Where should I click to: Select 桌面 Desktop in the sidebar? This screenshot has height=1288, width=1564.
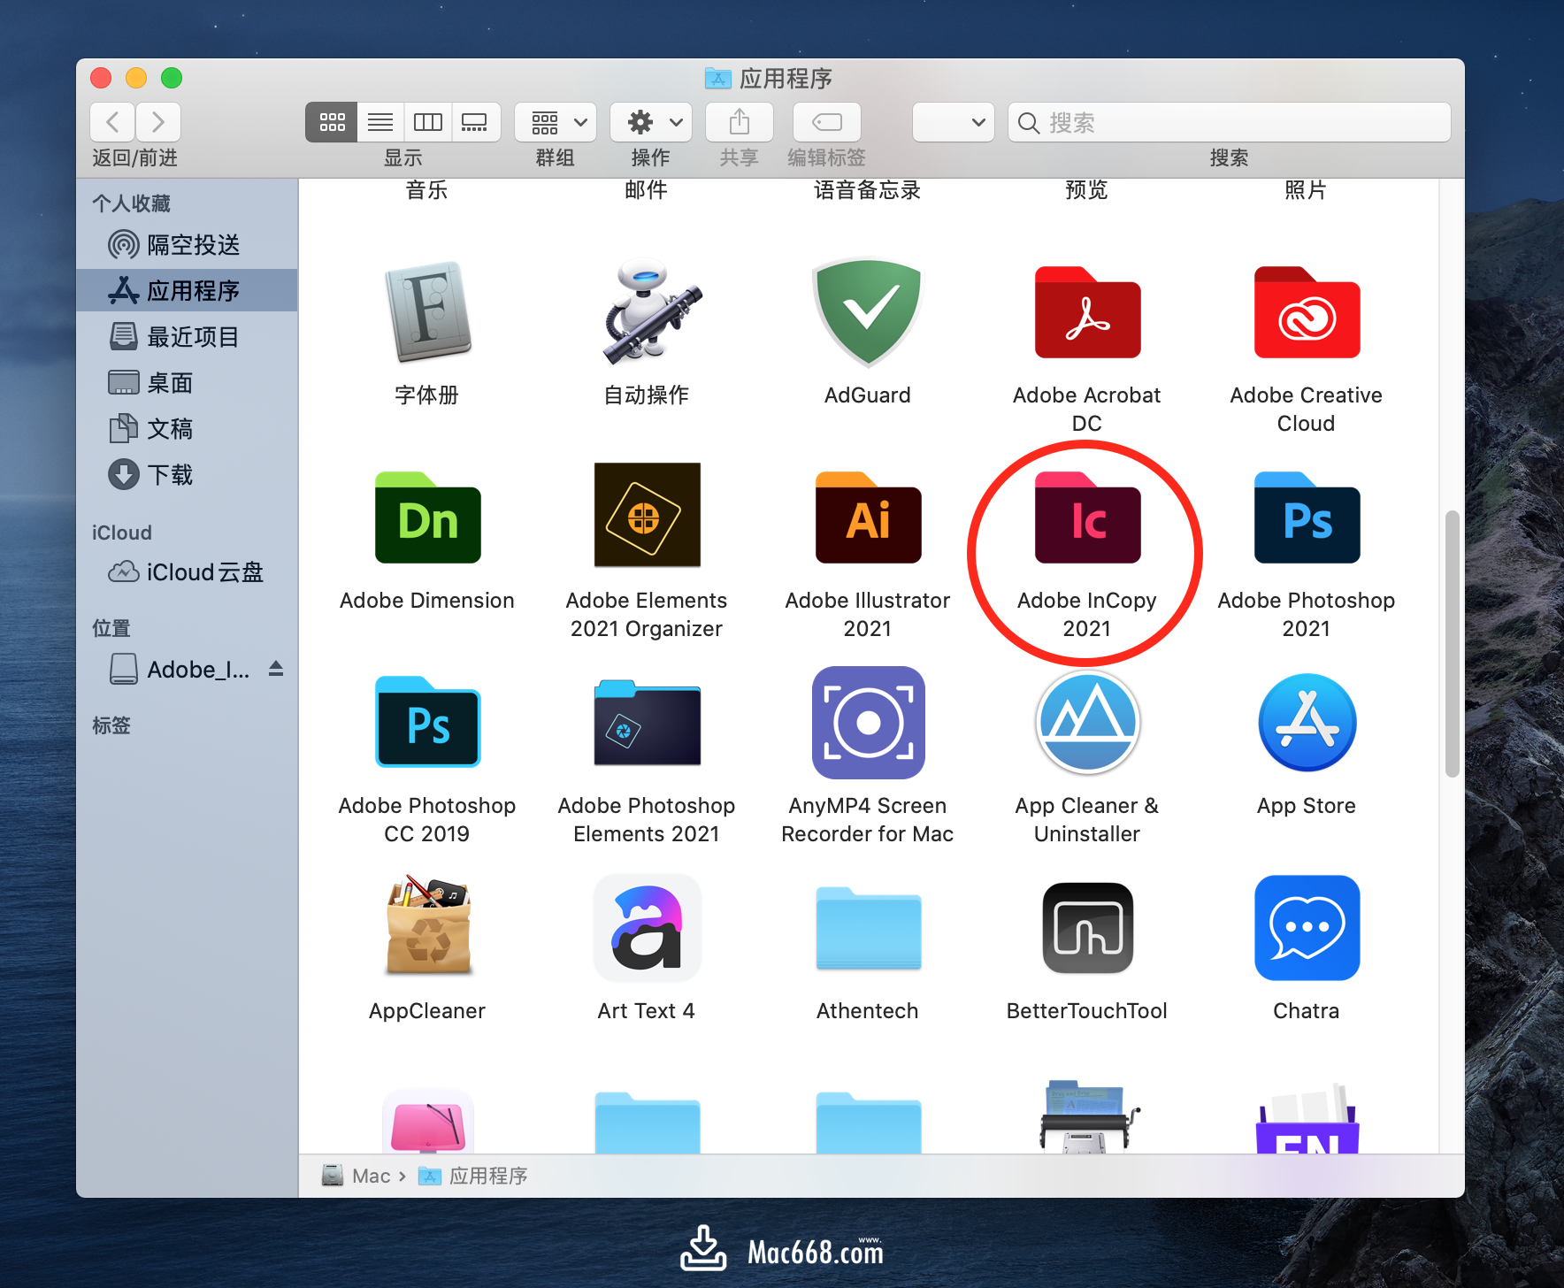click(x=187, y=382)
